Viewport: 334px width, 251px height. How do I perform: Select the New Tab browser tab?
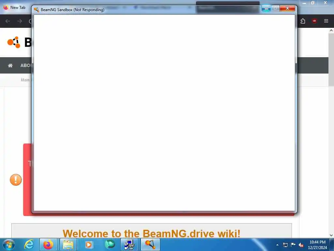coord(15,8)
